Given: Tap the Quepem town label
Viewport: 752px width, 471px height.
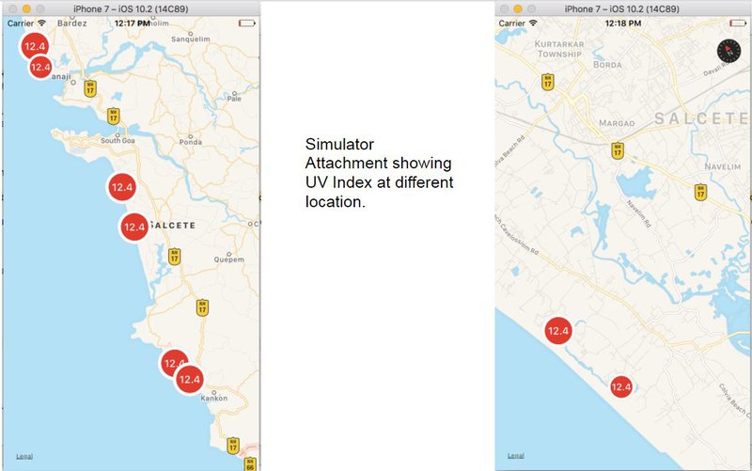Looking at the screenshot, I should coord(228,259).
